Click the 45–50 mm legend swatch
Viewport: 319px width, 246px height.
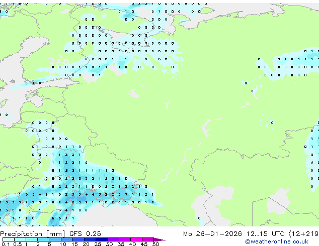point(148,239)
